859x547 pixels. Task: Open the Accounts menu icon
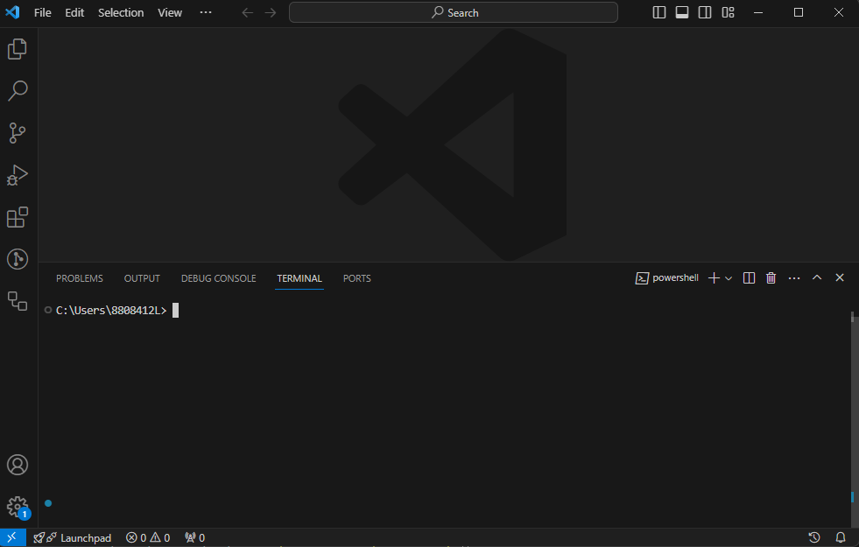click(18, 465)
